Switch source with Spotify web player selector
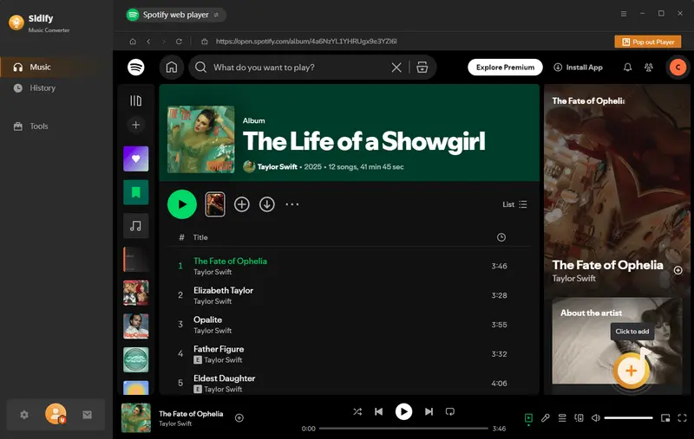Image resolution: width=694 pixels, height=439 pixels. tap(173, 15)
